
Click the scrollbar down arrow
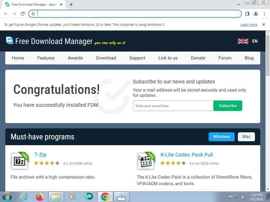(268, 189)
